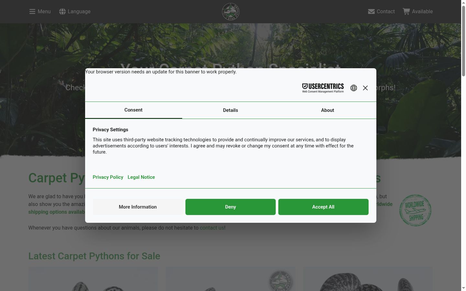Click the Contact envelope icon
Screen dimensions: 466x291
(371, 12)
